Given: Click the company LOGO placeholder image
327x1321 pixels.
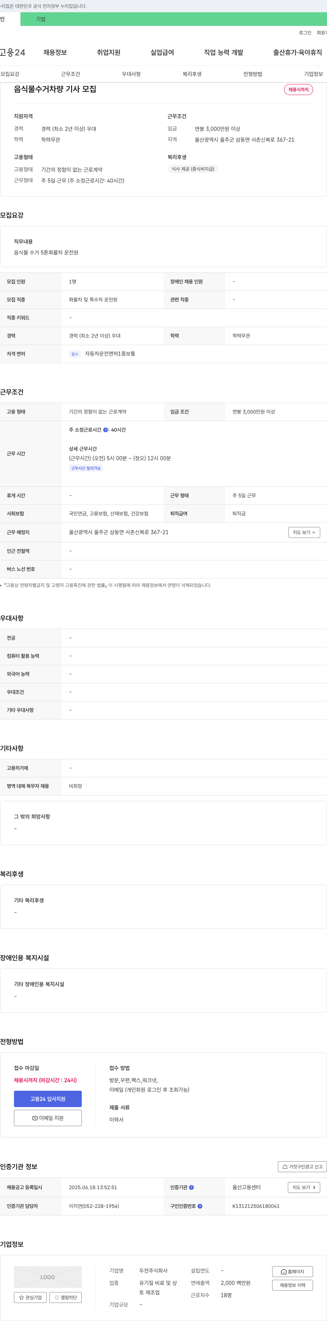Looking at the screenshot, I should pyautogui.click(x=48, y=1277).
